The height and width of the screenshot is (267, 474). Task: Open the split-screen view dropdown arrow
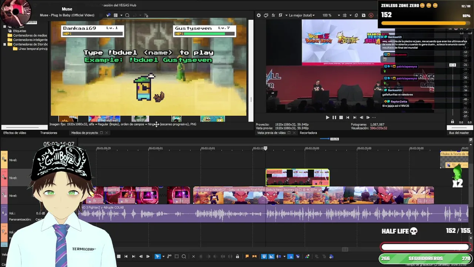286,15
